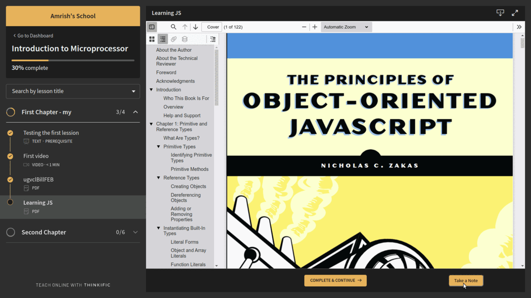
Task: Click the PDF icon under ugvclBillFEB
Action: [x=26, y=188]
